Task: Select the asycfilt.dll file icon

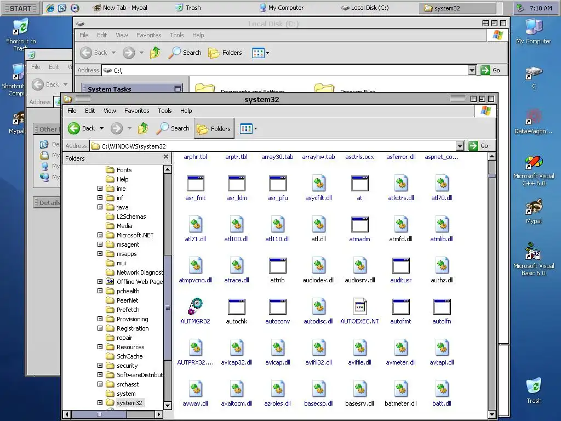Action: click(x=318, y=184)
